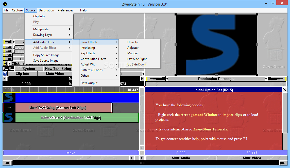Select thumbnail of Softpedia.avi clip
Image resolution: width=290 pixels, height=168 pixels.
9,118
